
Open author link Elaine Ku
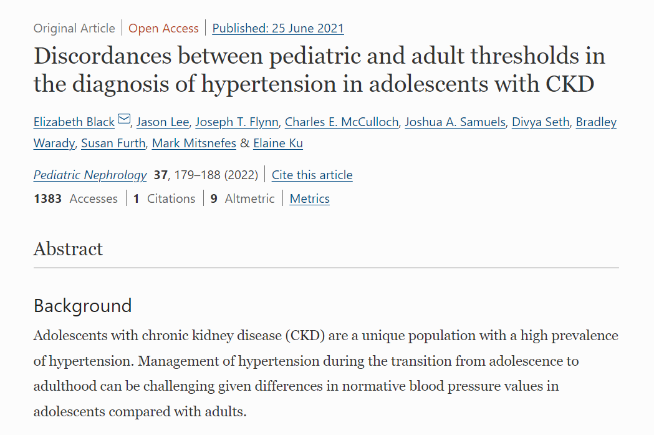coord(277,143)
